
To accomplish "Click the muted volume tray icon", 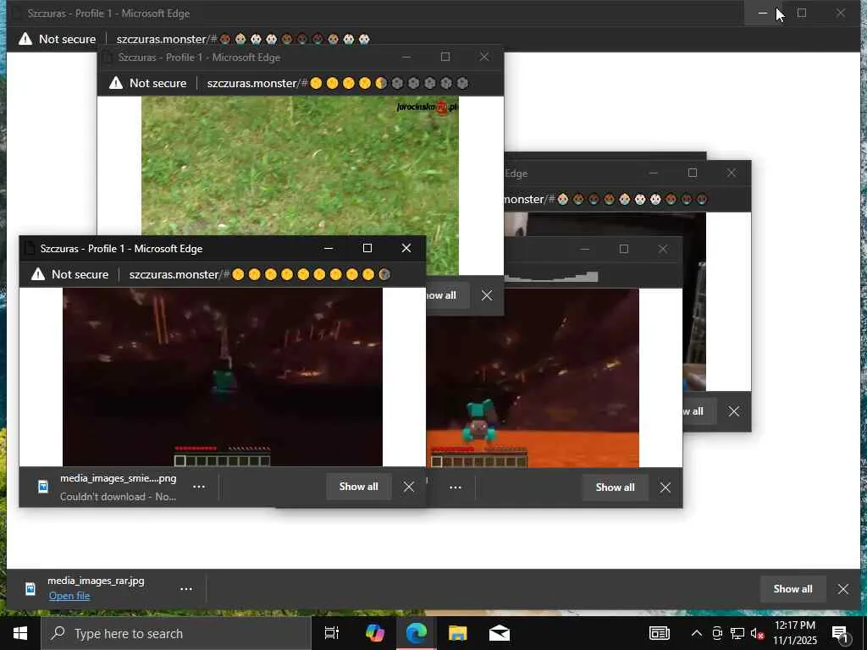I will (757, 633).
